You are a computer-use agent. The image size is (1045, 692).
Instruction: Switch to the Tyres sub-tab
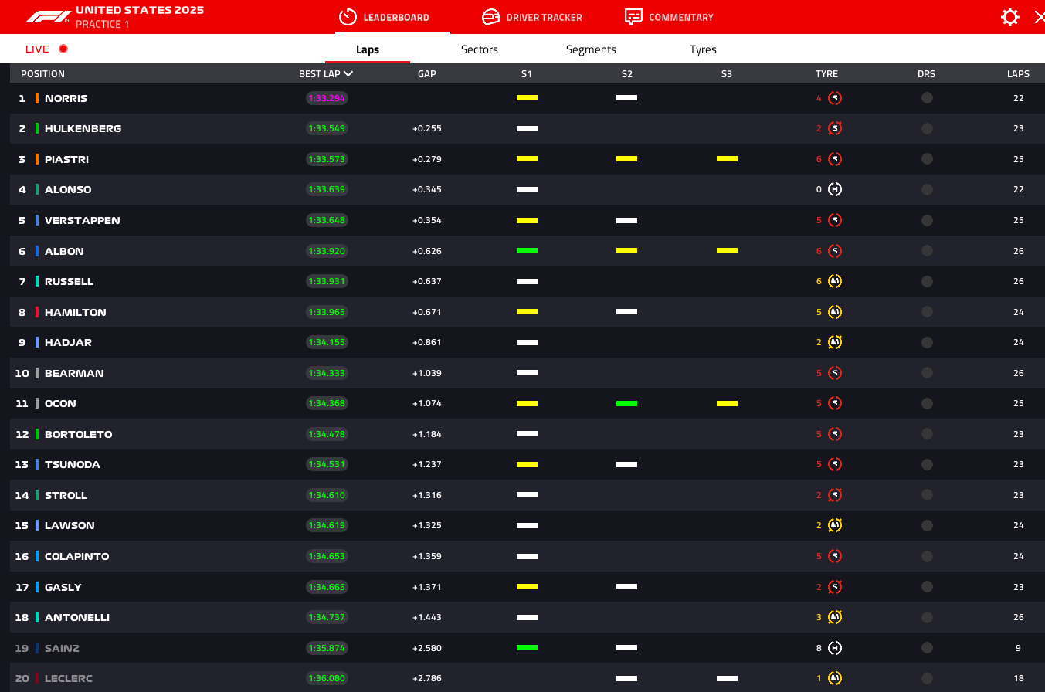pyautogui.click(x=703, y=49)
